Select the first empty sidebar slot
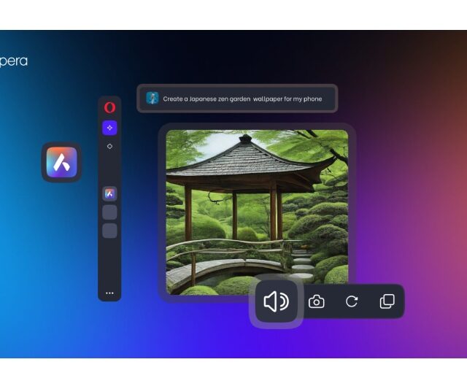Screen dimensions: 467x389 click(x=109, y=212)
